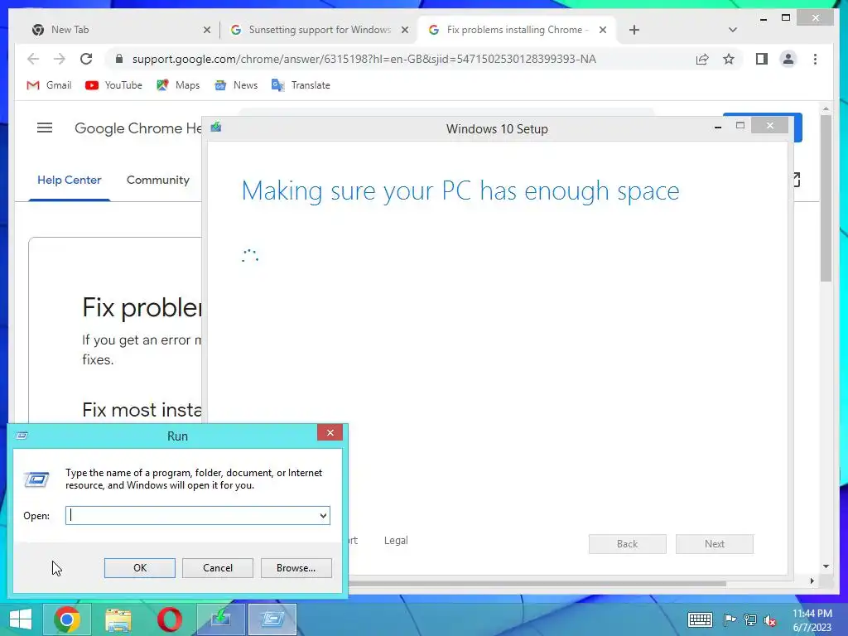848x636 pixels.
Task: Open Google Chrome Help hamburger menu
Action: (x=45, y=128)
